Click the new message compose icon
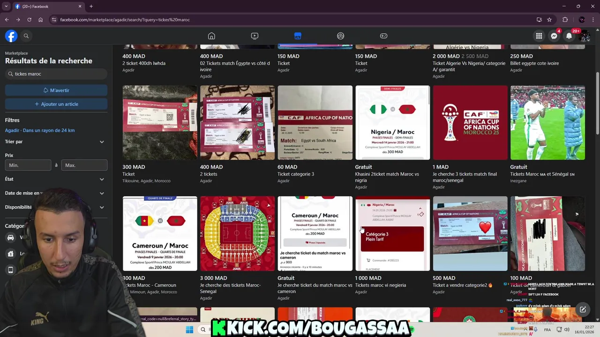This screenshot has height=337, width=600. (583, 309)
